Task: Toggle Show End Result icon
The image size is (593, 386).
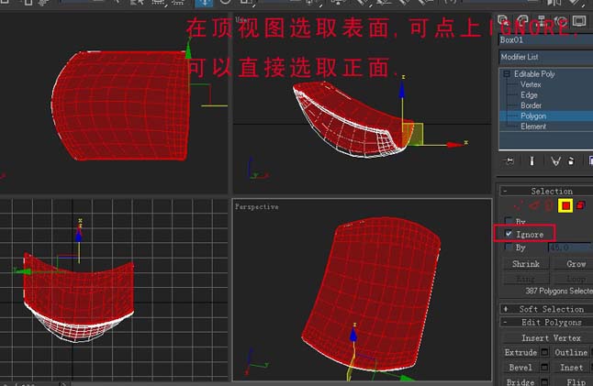Action: [x=531, y=161]
